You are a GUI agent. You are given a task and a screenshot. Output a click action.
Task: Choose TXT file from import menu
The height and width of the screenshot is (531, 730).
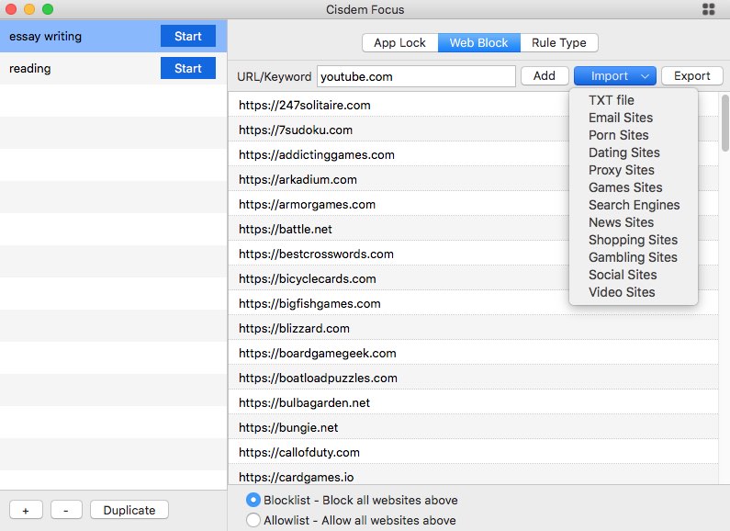coord(612,100)
